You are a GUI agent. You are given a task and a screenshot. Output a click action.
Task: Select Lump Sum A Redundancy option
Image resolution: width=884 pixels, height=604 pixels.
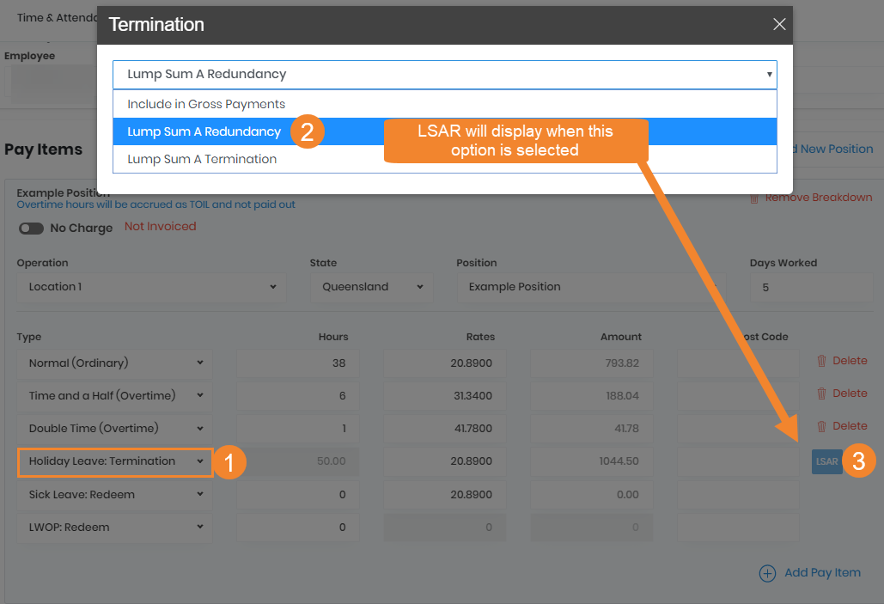204,131
